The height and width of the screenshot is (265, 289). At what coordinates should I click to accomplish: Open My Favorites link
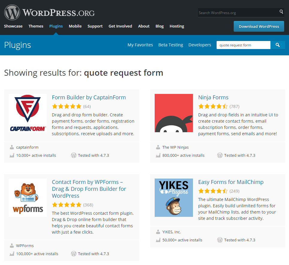click(x=140, y=45)
